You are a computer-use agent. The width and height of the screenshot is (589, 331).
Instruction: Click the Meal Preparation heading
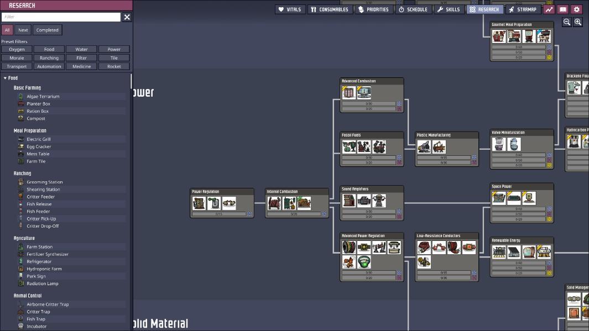tap(30, 130)
